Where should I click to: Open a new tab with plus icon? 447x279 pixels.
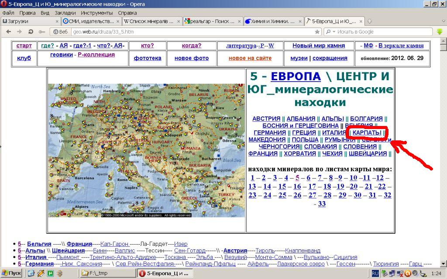coord(370,21)
